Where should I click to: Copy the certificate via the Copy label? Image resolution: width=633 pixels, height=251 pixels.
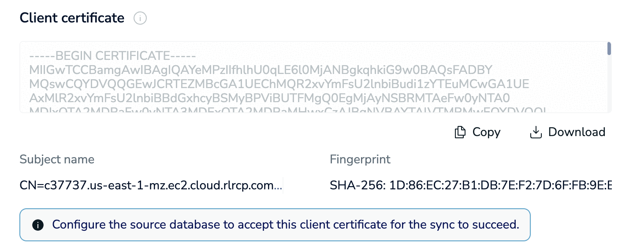coord(486,132)
